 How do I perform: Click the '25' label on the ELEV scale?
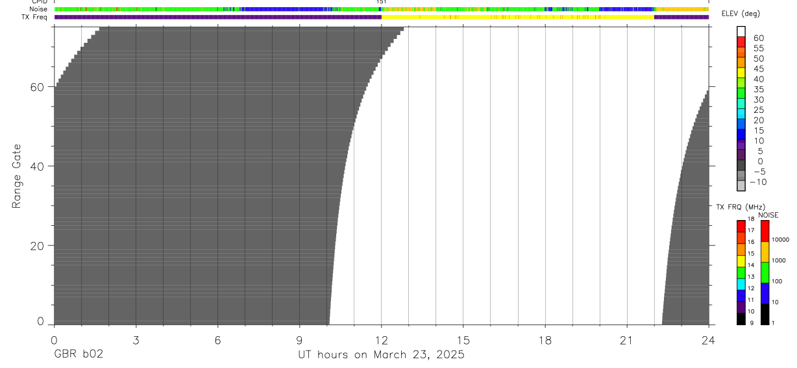(758, 110)
